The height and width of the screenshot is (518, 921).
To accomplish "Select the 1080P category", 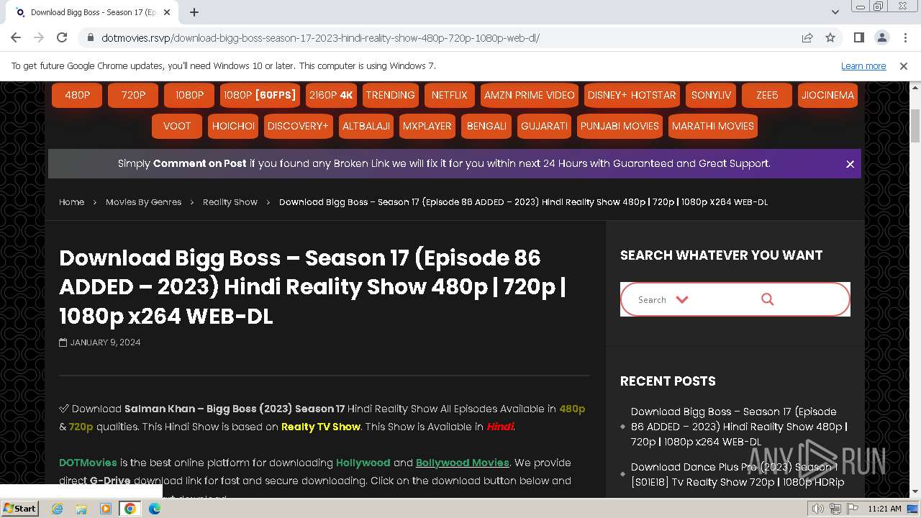I will tap(189, 95).
